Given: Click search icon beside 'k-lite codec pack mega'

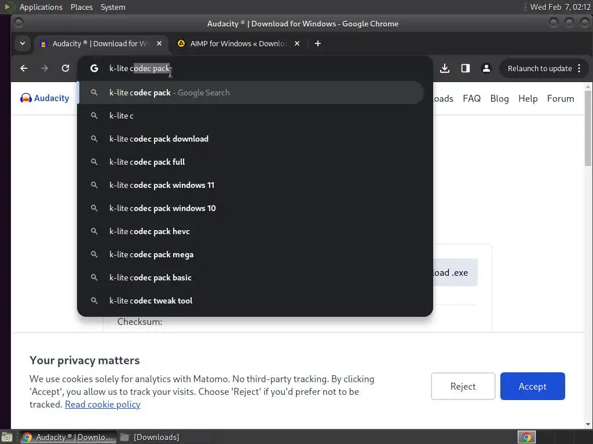Looking at the screenshot, I should click(94, 254).
